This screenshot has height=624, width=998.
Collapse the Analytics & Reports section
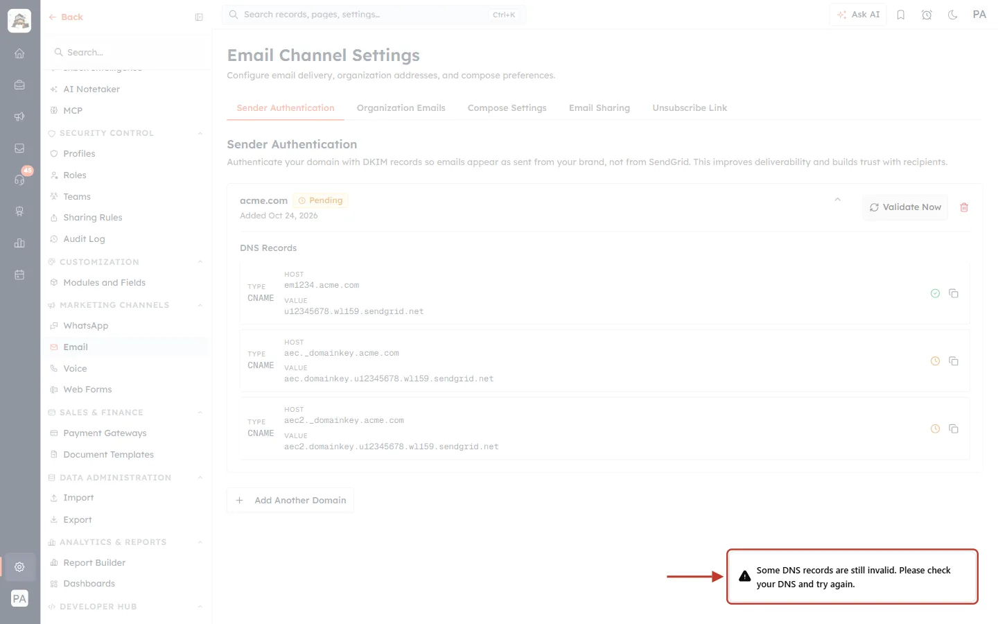[200, 542]
